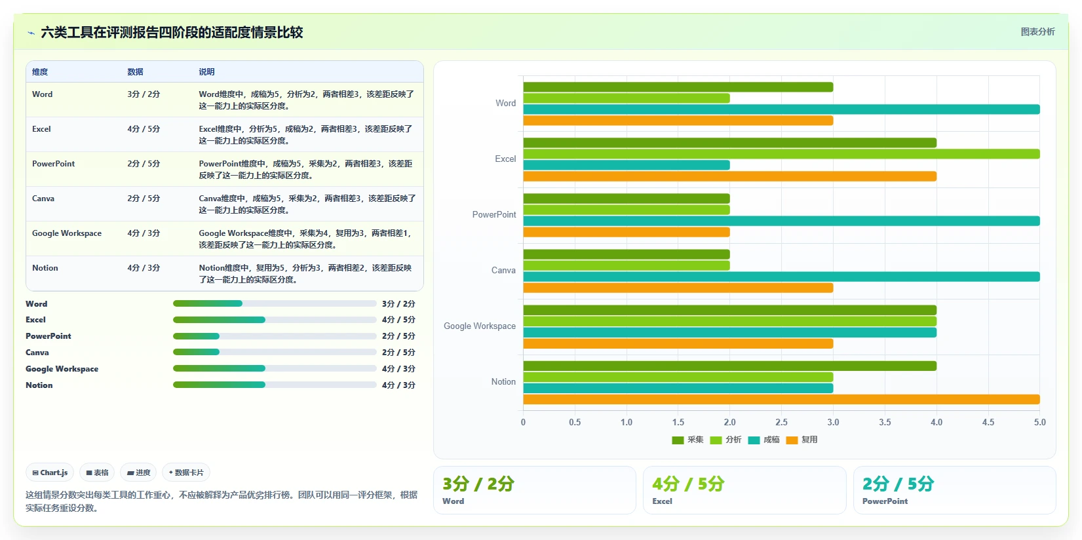Click the 2.5 tick on the chart's horizontal axis

click(781, 422)
